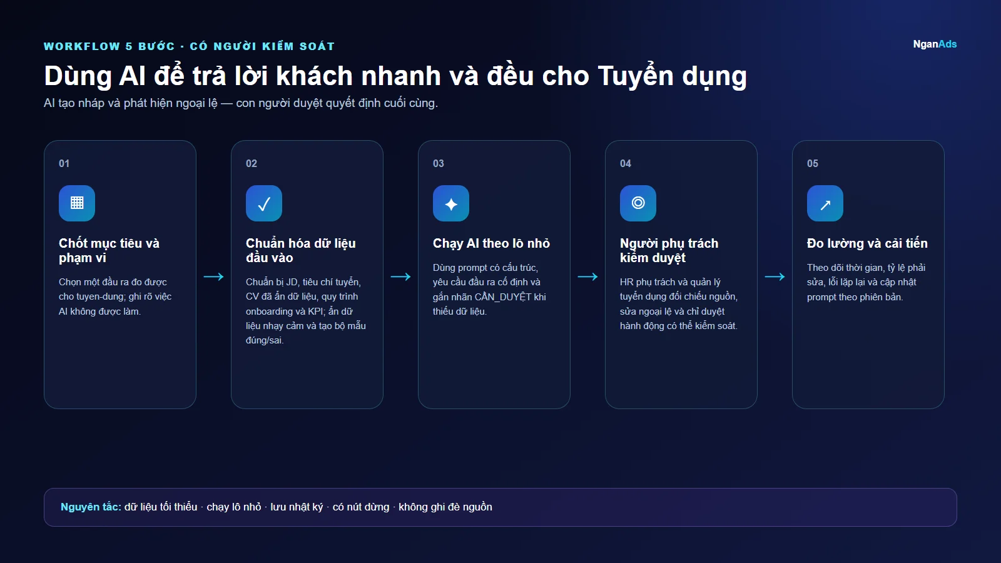Viewport: 1001px width, 563px height.
Task: Click step number 04 label
Action: click(626, 163)
